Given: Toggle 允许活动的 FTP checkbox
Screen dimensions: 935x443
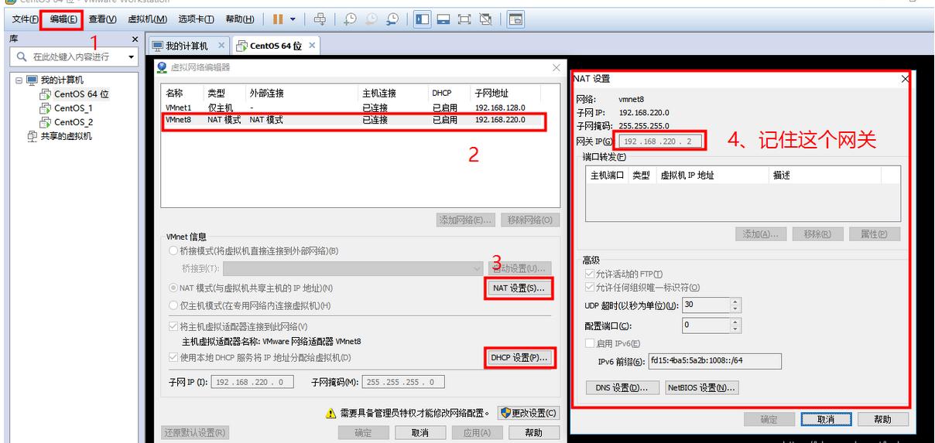Looking at the screenshot, I should 588,274.
